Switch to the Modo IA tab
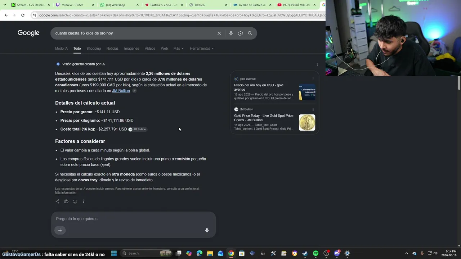 coord(61,49)
